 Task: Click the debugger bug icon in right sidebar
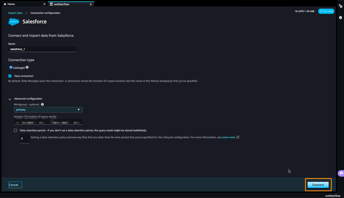point(340,17)
